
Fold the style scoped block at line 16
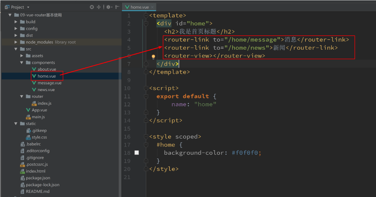coord(146,137)
